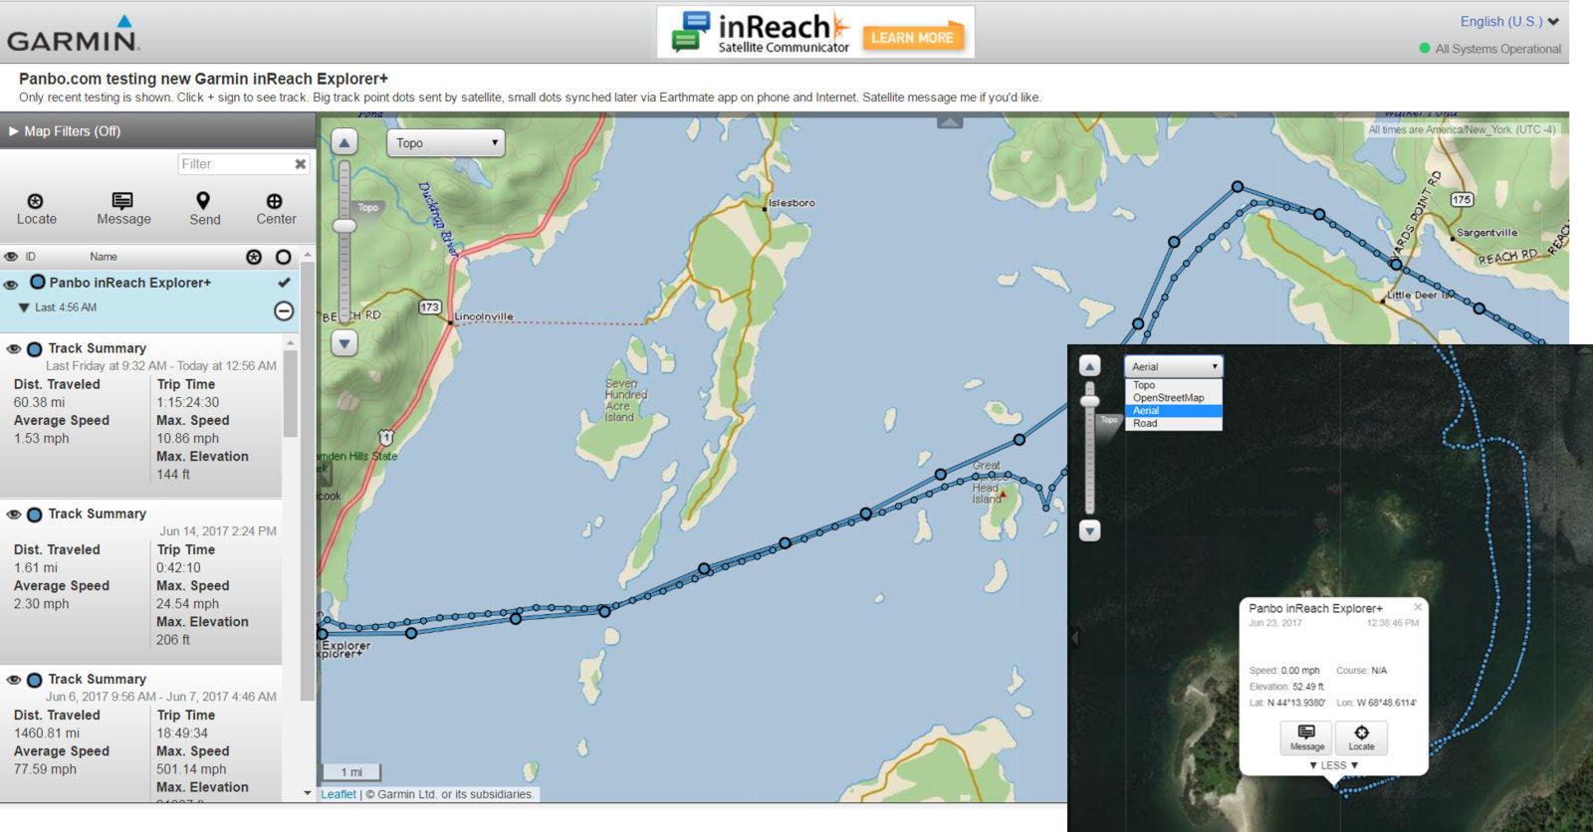Close the Panbo inReach Explorer+ popup
Screen dimensions: 1593x832
[x=1418, y=606]
